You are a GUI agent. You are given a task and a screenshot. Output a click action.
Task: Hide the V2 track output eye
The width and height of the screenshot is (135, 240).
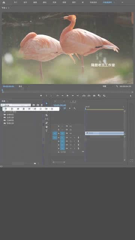coord(70,130)
